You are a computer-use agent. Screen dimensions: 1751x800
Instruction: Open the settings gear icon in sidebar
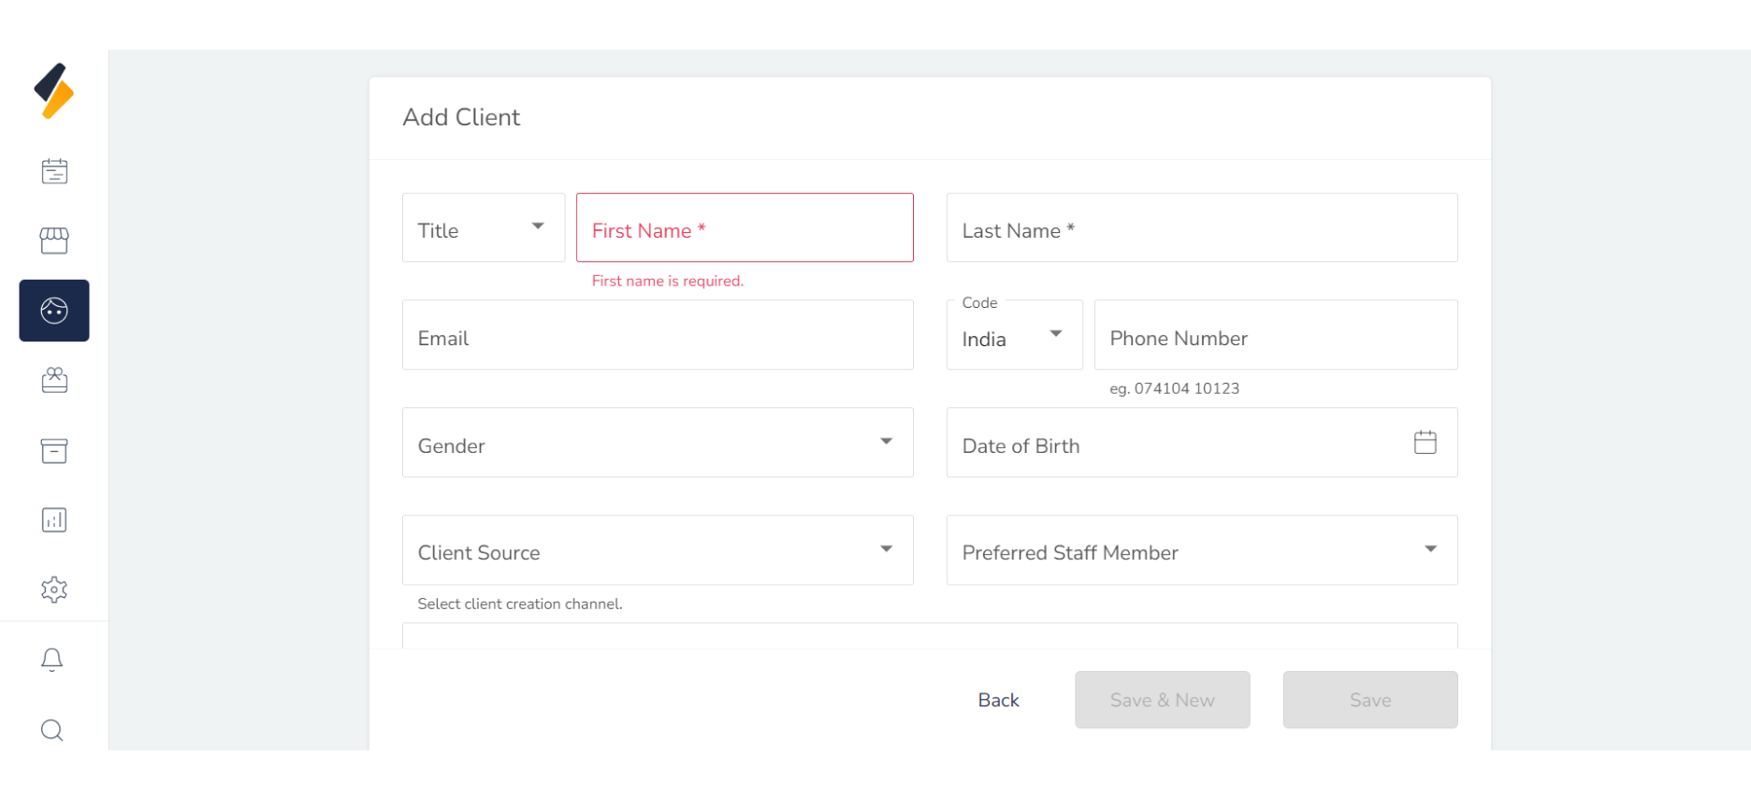pos(54,589)
